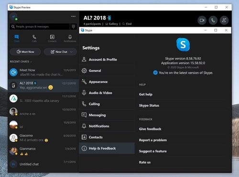Open the Giacomo conversation
Image resolution: width=239 pixels, height=177 pixels.
pos(43,138)
